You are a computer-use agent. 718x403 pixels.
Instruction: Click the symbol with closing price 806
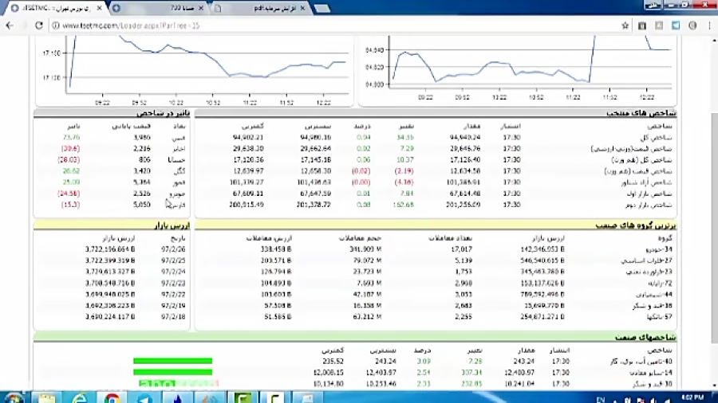coord(177,160)
